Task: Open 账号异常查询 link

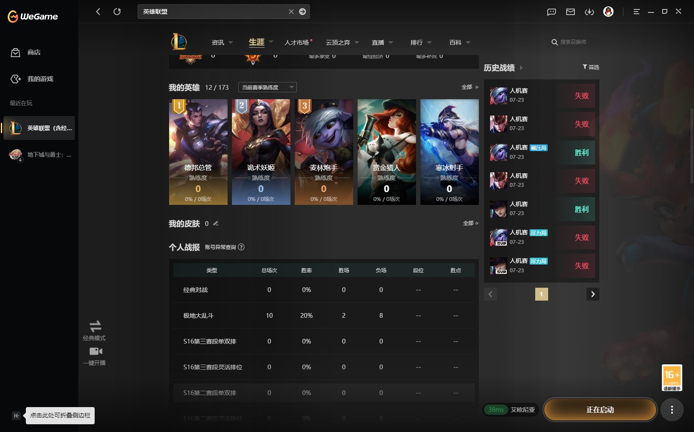Action: (x=220, y=247)
